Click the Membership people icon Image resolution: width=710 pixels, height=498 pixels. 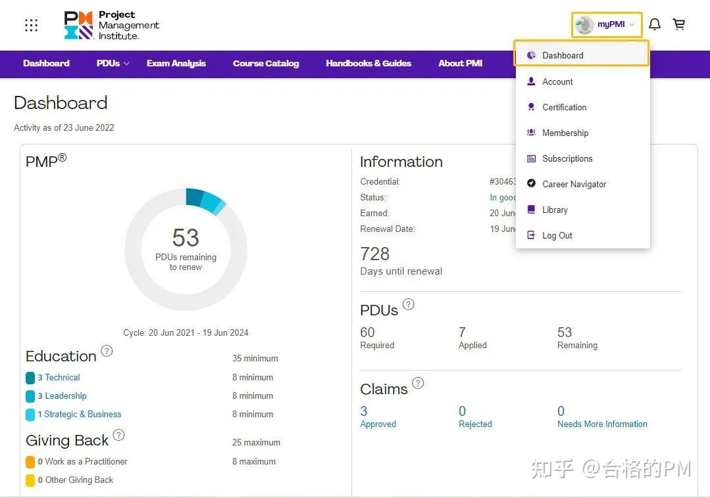(x=531, y=133)
